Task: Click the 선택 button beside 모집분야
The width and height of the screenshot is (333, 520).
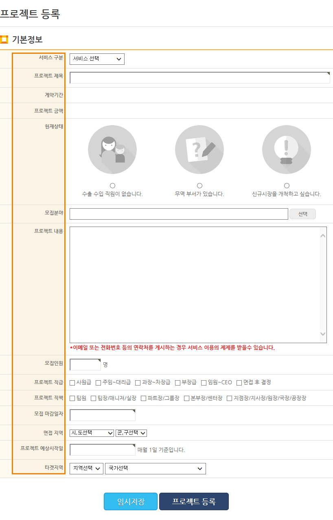Action: pos(302,214)
